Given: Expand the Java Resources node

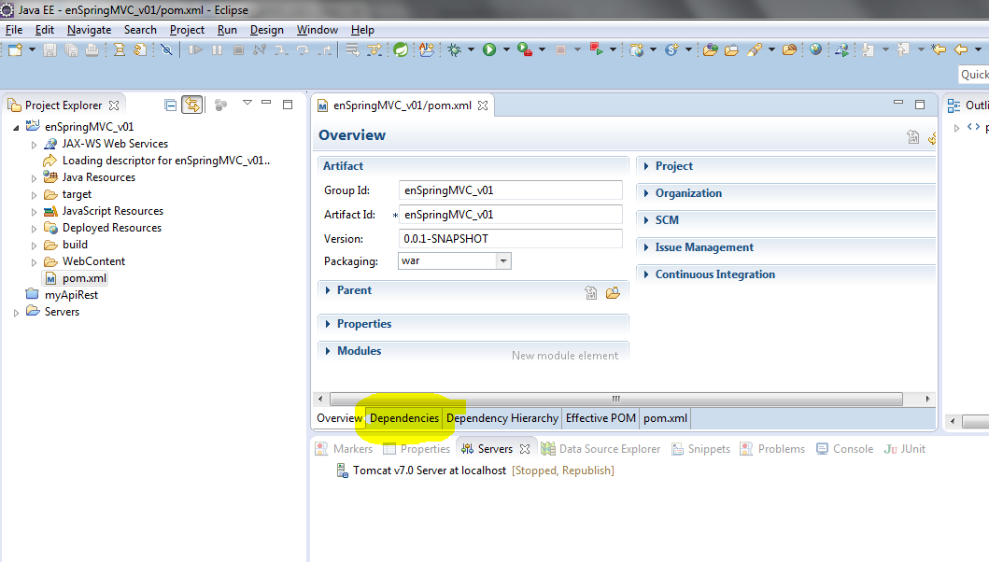Looking at the screenshot, I should [x=34, y=178].
